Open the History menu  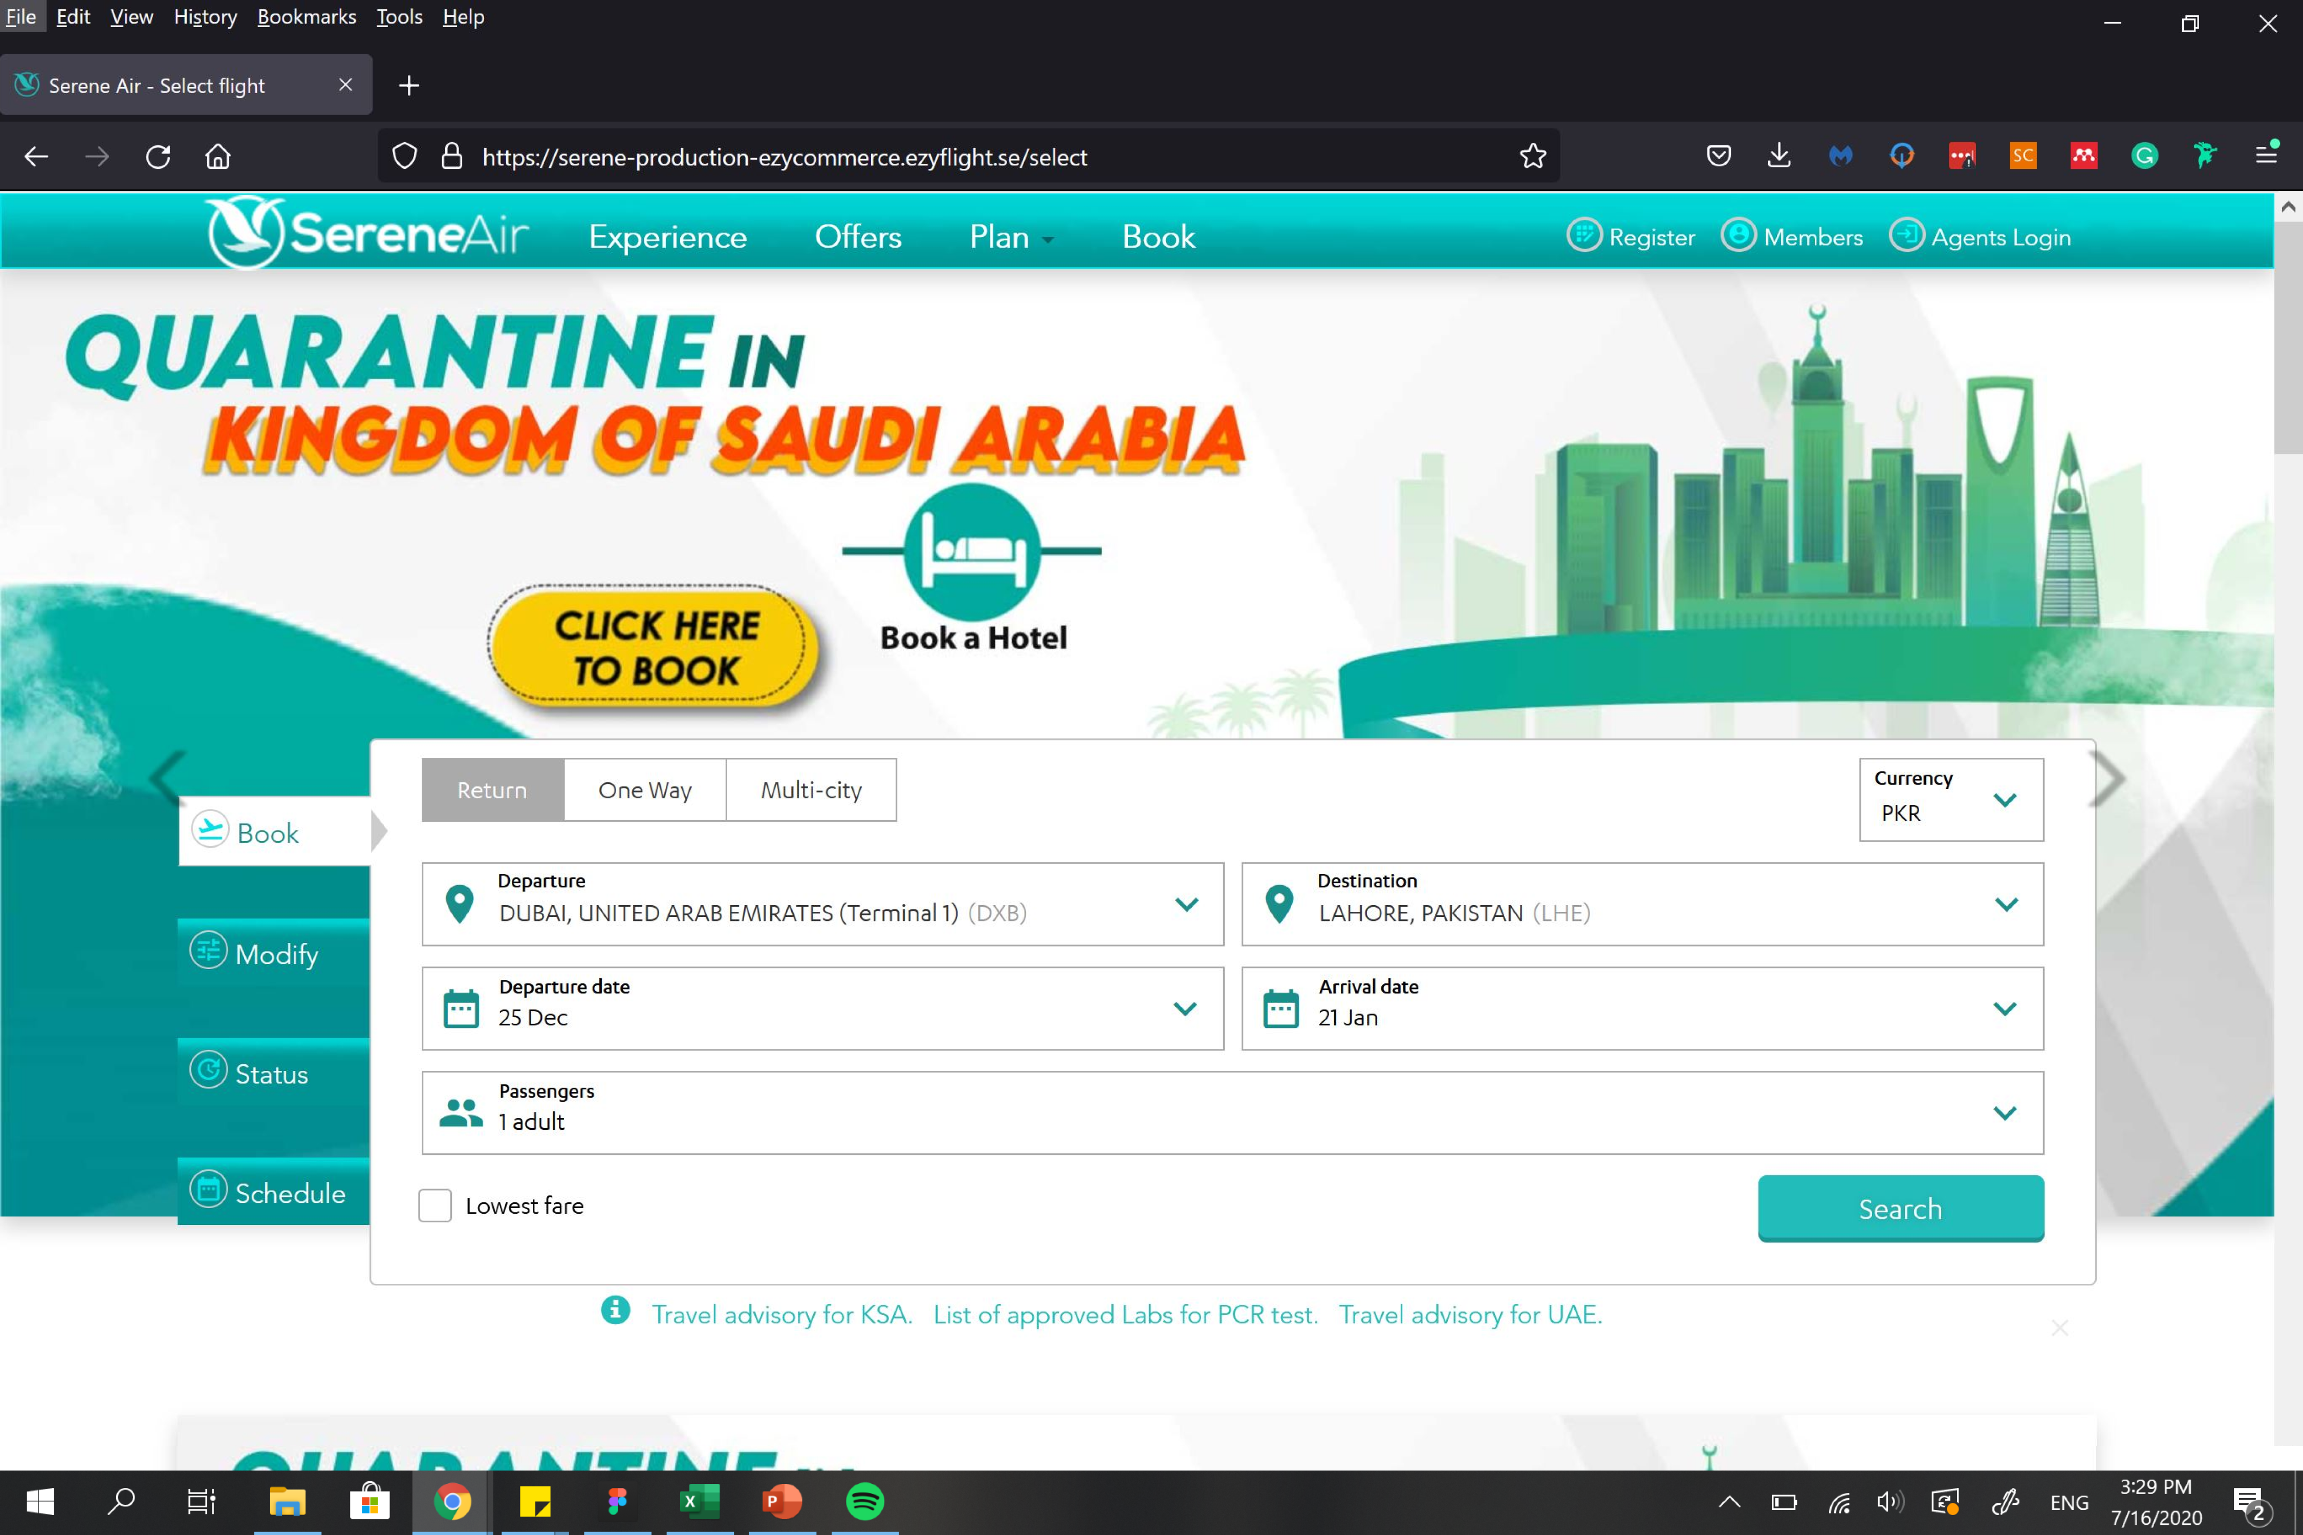(x=206, y=17)
